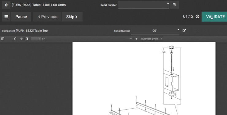This screenshot has height=115, width=227.
Task: Add a new serial number with the plus icon
Action: click(174, 5)
